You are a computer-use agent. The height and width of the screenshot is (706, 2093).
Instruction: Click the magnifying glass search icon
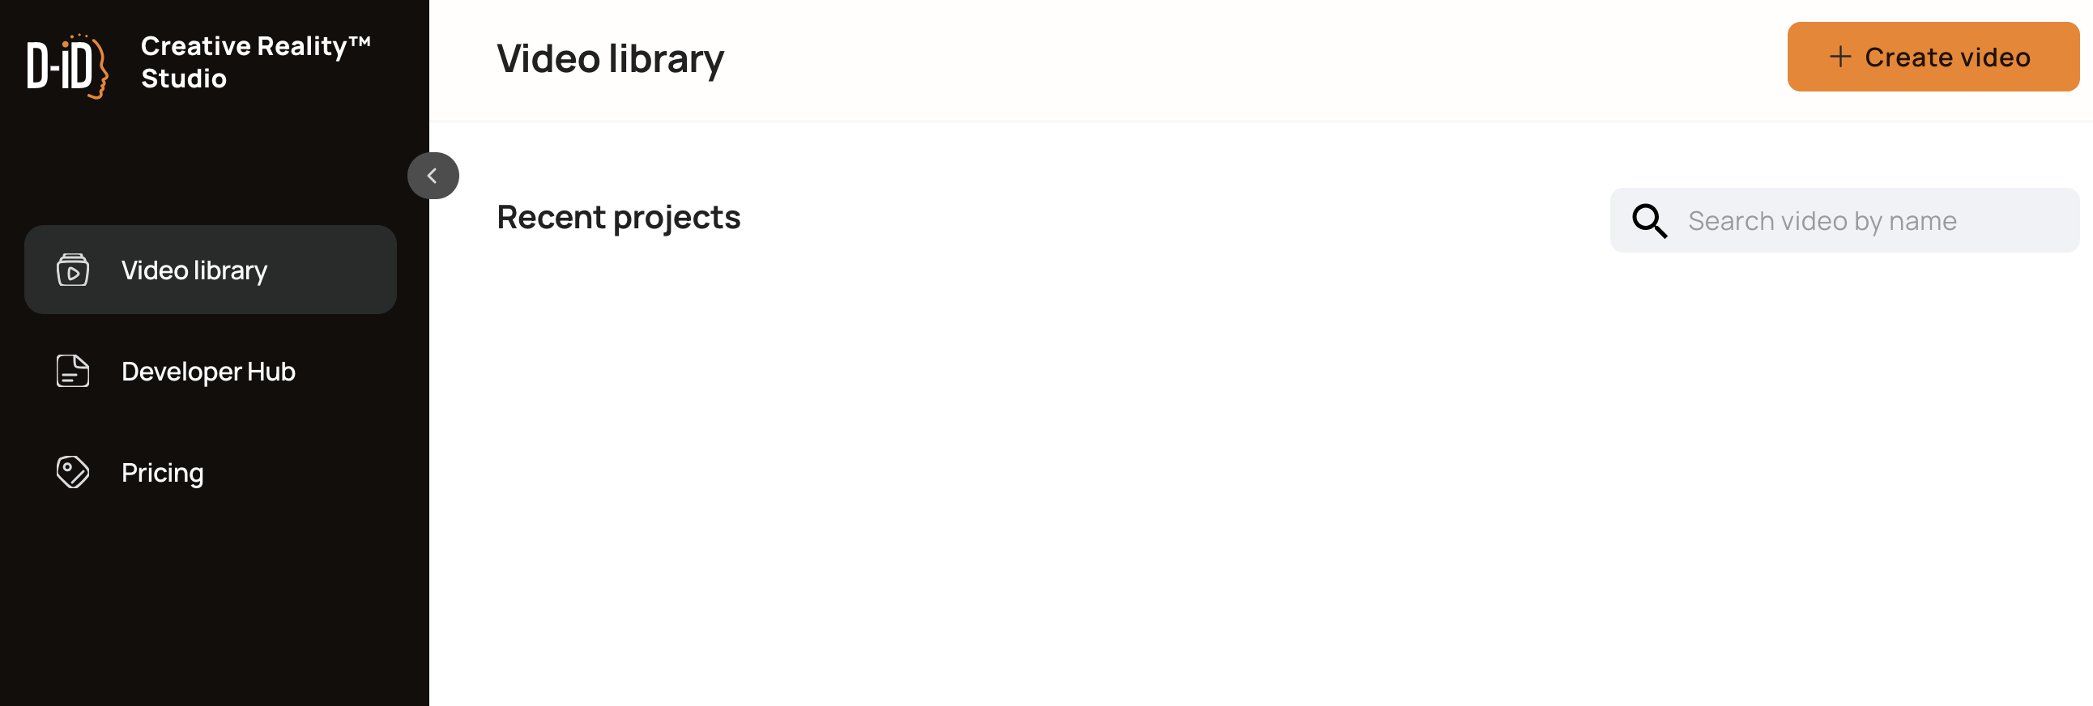click(1649, 220)
